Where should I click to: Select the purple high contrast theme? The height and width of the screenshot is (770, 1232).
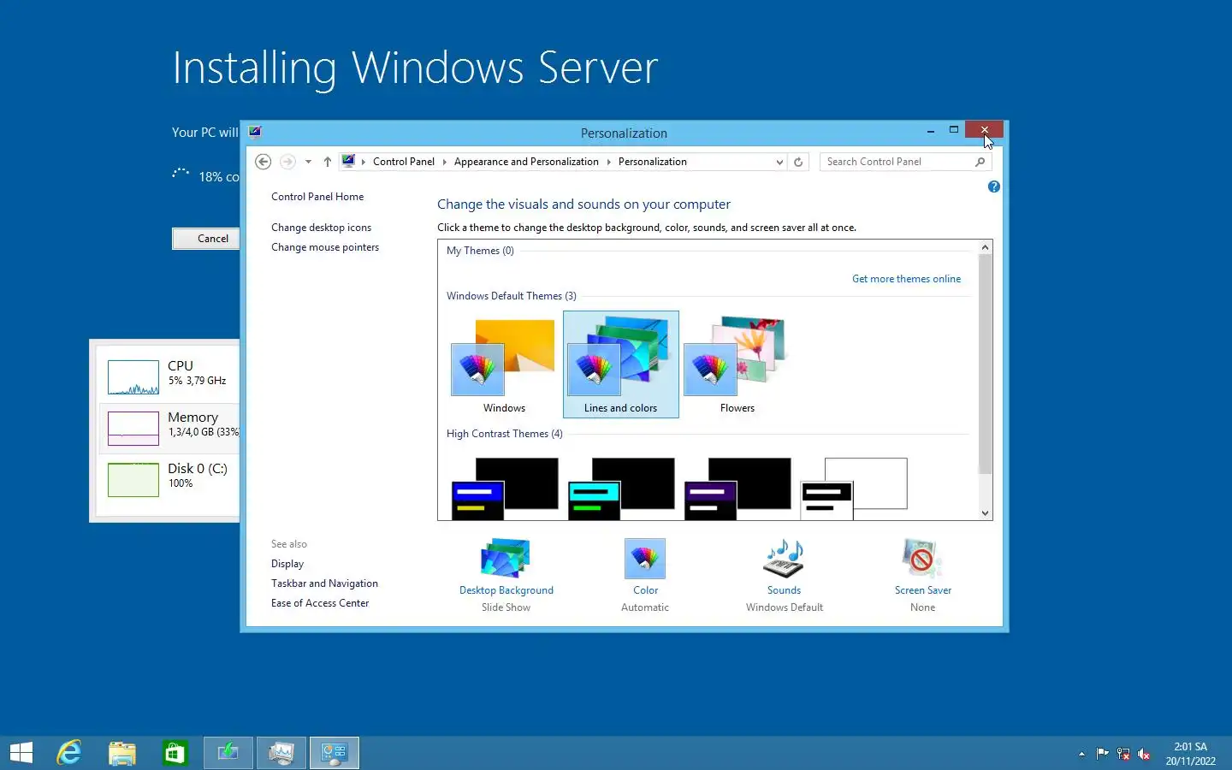pos(737,489)
